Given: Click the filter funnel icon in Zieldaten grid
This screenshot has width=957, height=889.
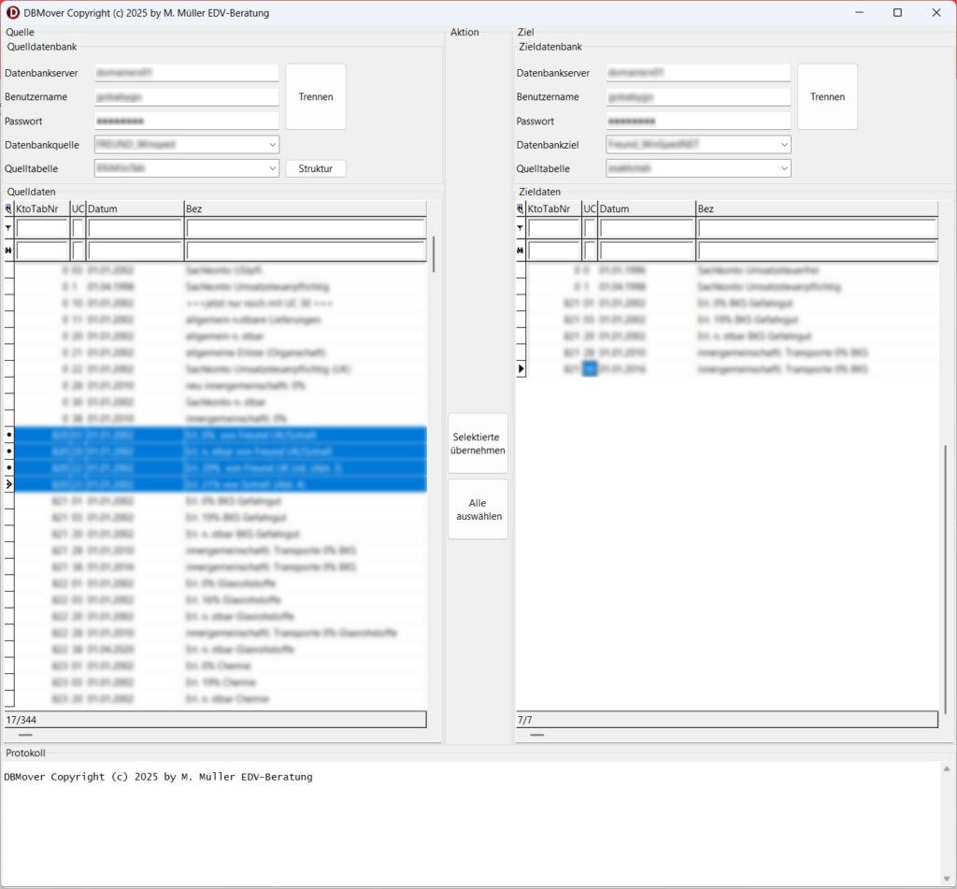Looking at the screenshot, I should coord(521,228).
